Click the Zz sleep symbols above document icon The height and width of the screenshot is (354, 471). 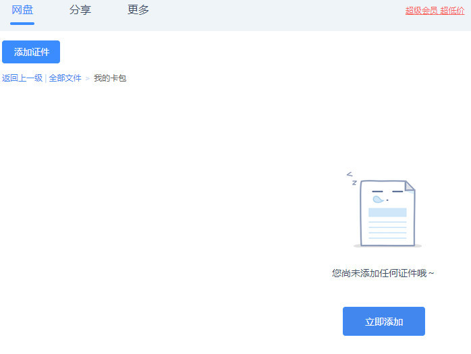[352, 178]
